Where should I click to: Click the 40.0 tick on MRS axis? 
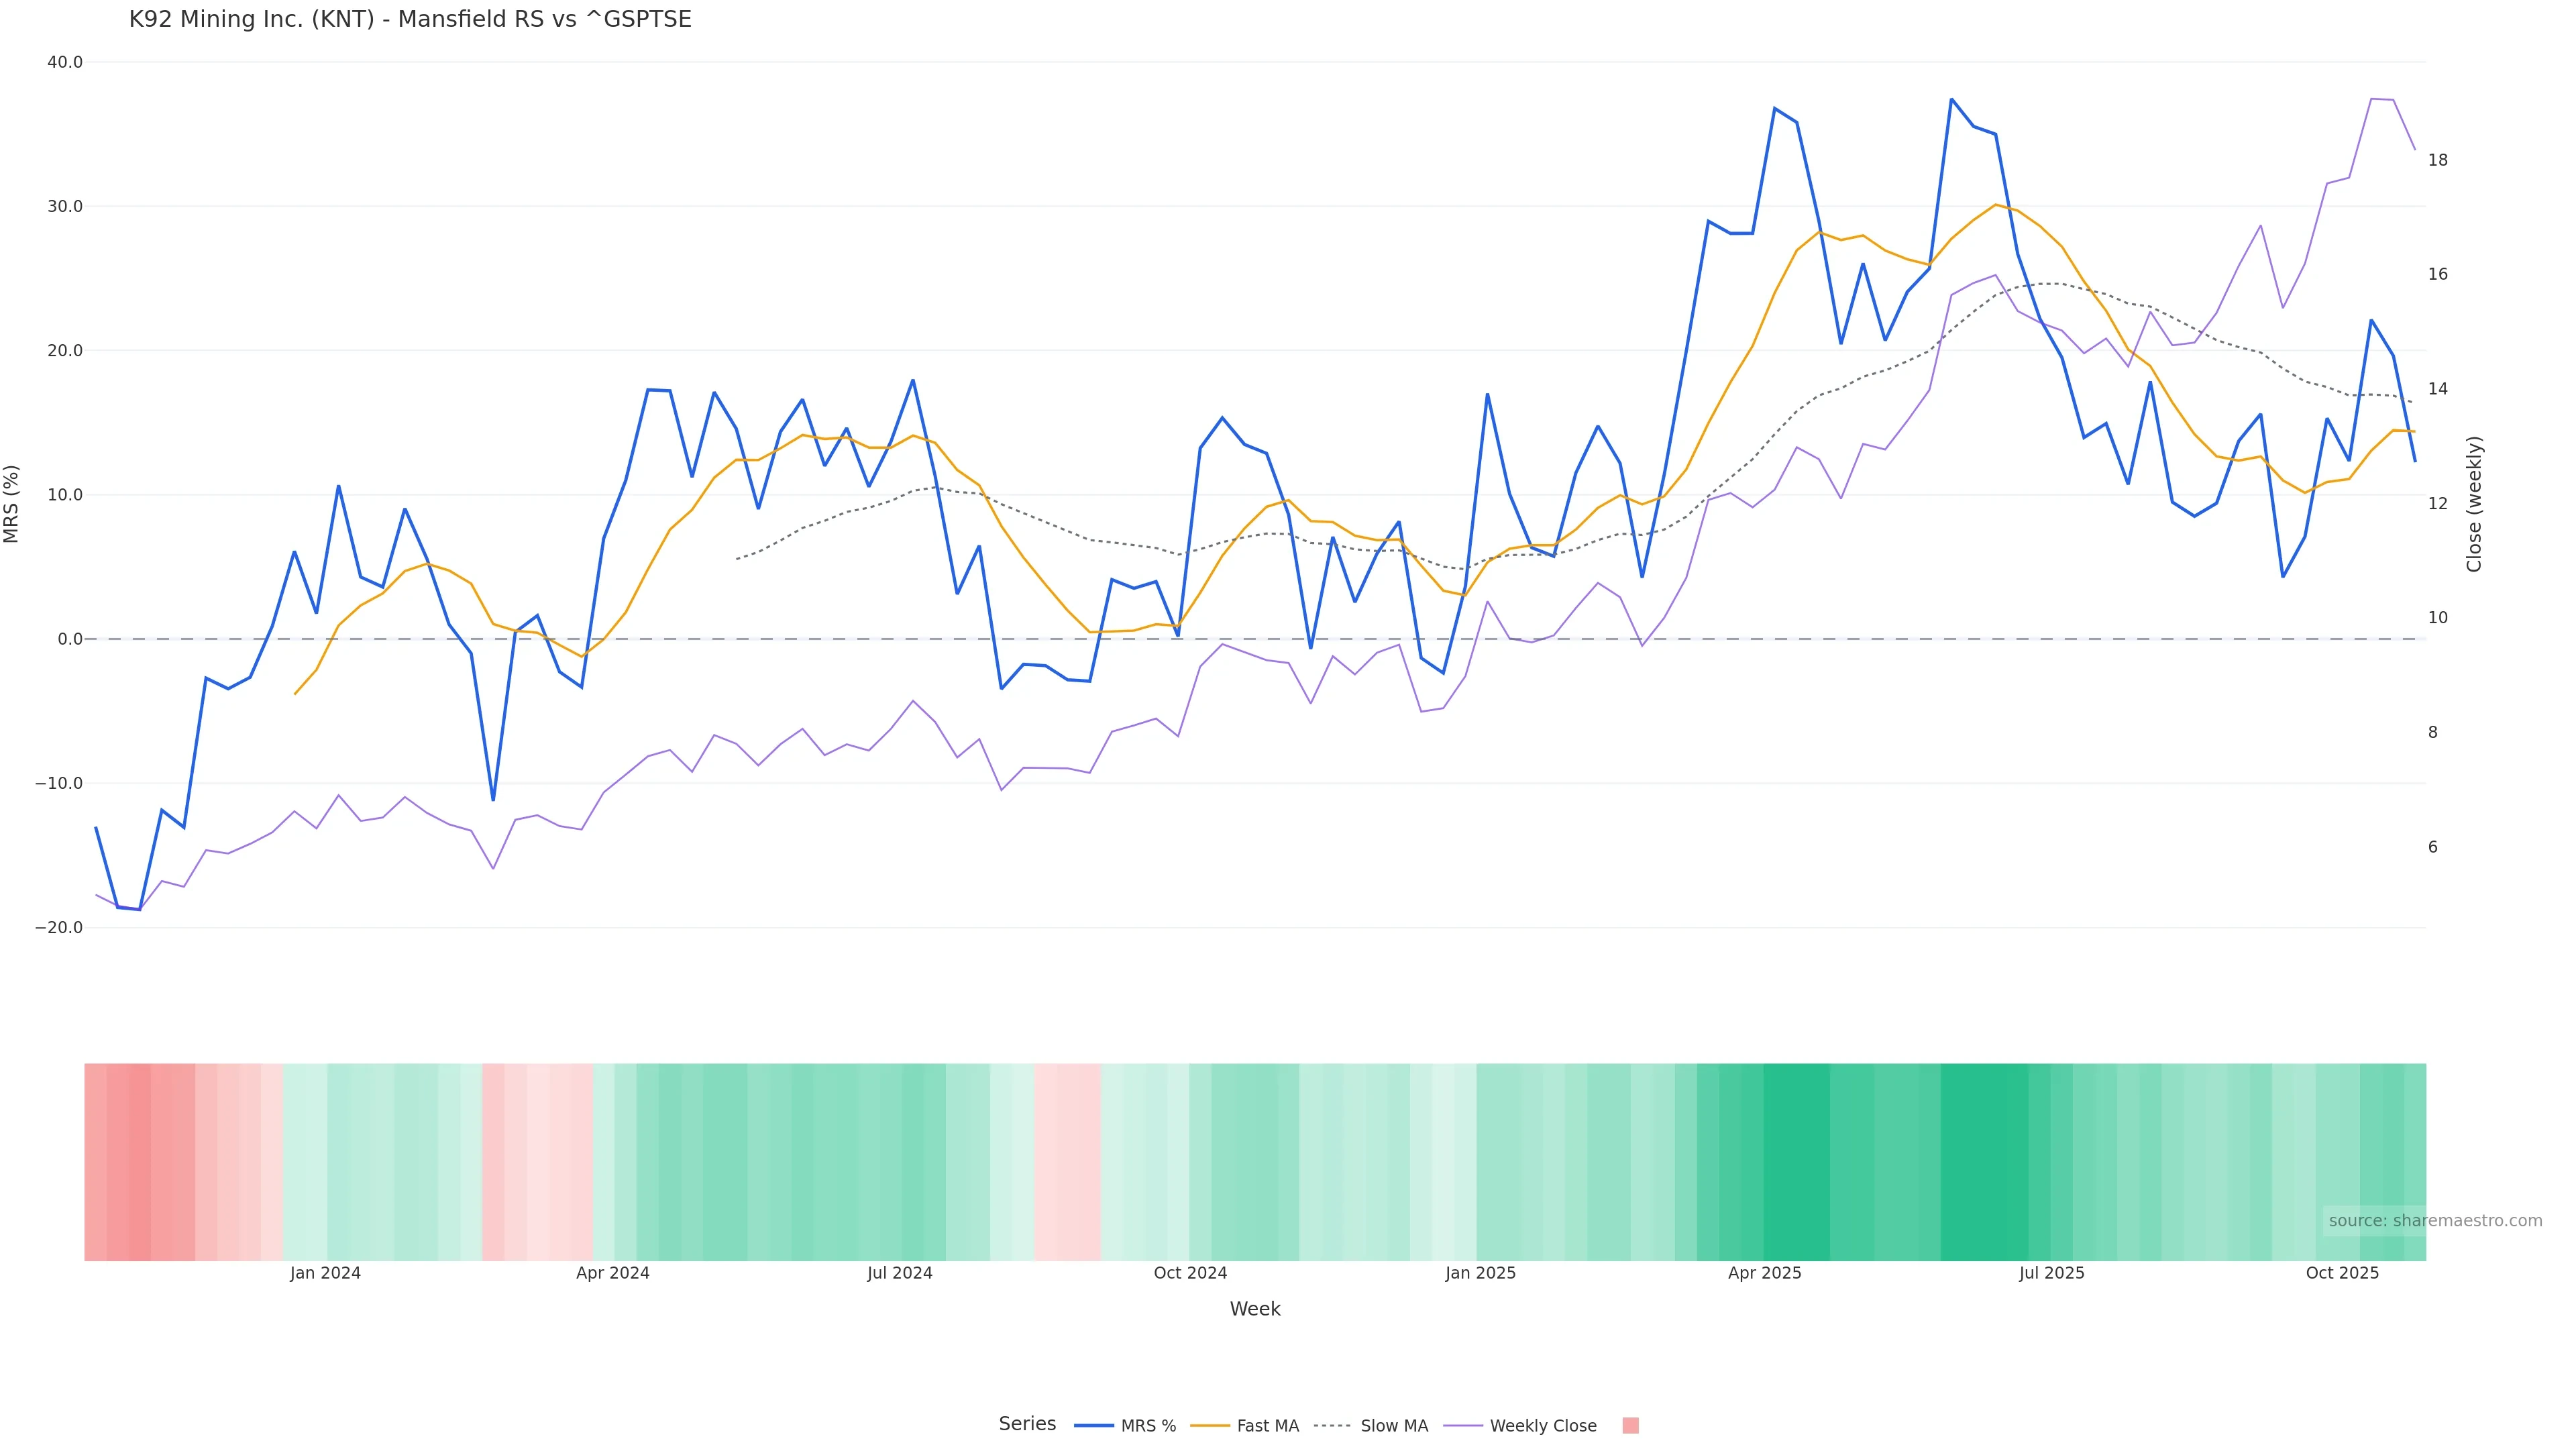[65, 62]
